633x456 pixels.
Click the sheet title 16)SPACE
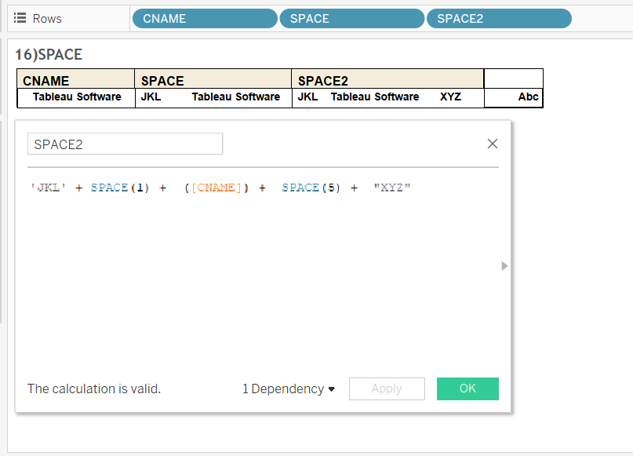[49, 54]
